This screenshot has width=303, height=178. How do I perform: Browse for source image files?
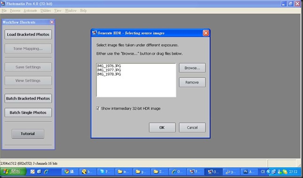192,68
